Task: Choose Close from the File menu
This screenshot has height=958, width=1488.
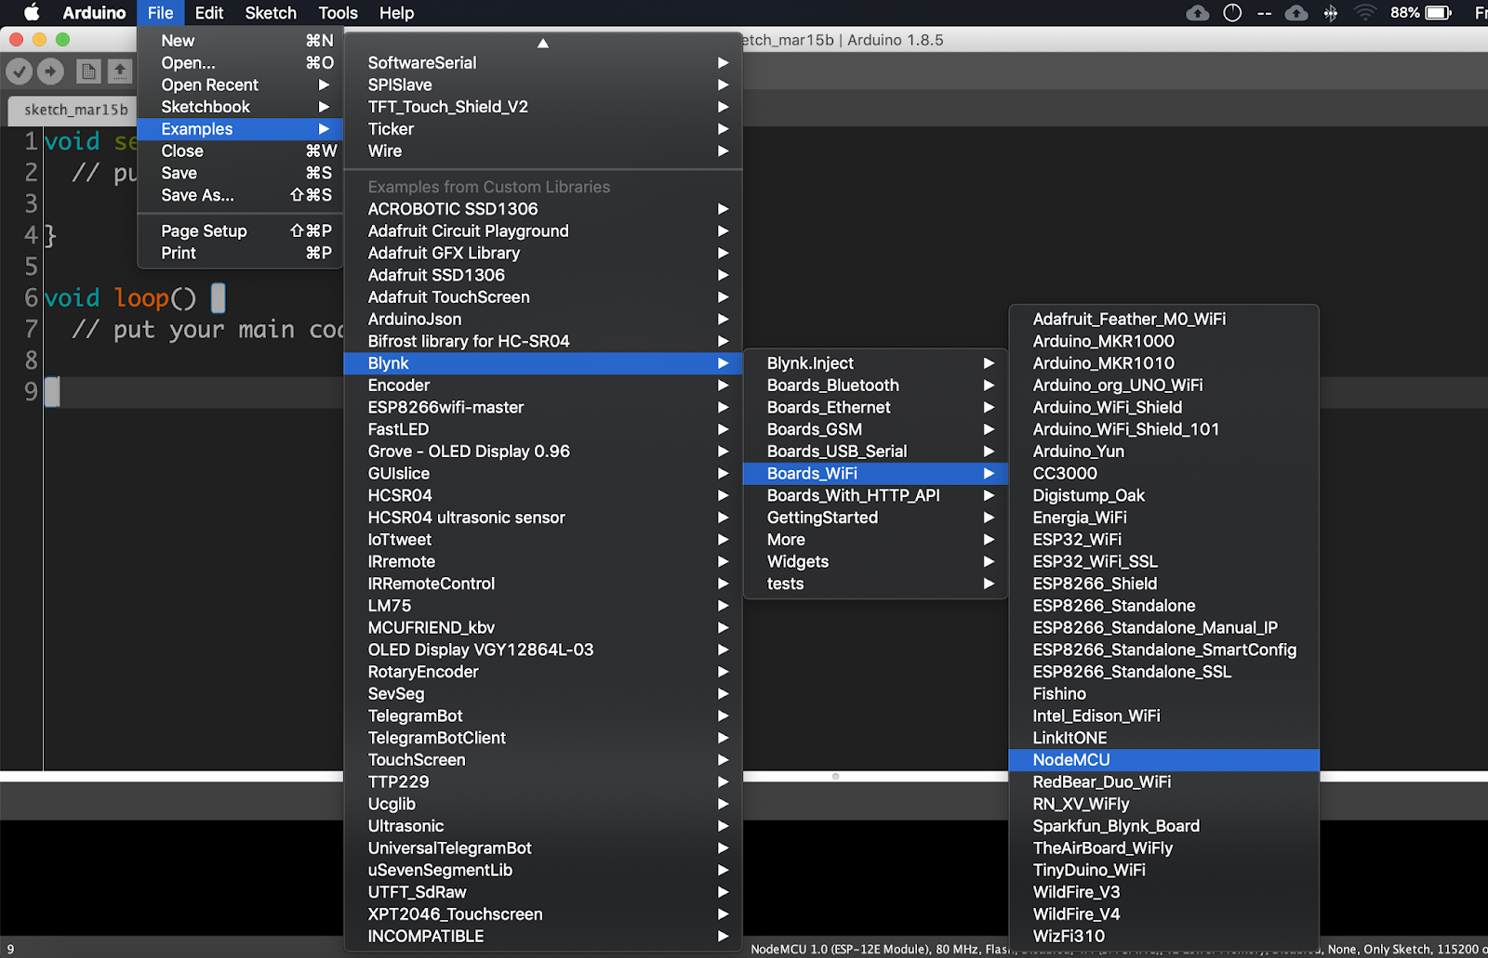Action: pyautogui.click(x=240, y=151)
